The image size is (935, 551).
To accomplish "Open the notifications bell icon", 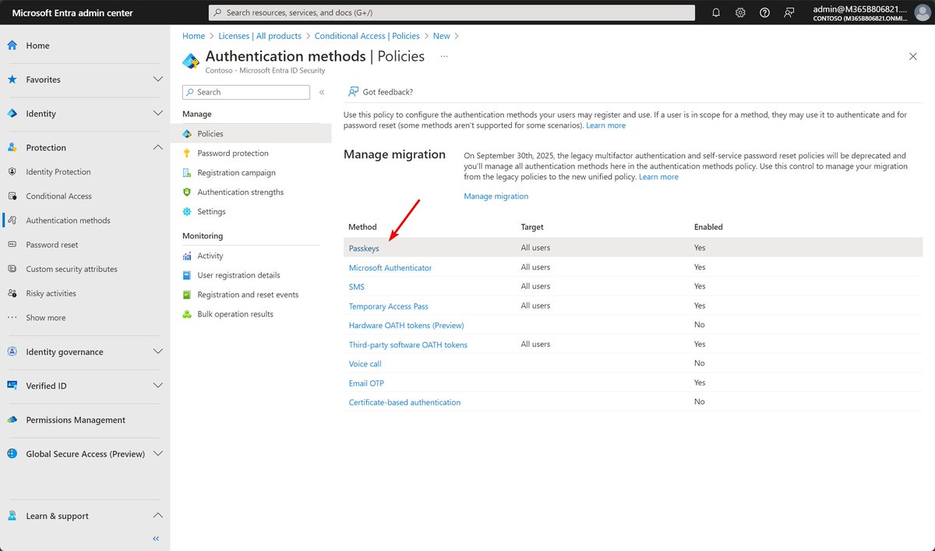I will (x=716, y=12).
